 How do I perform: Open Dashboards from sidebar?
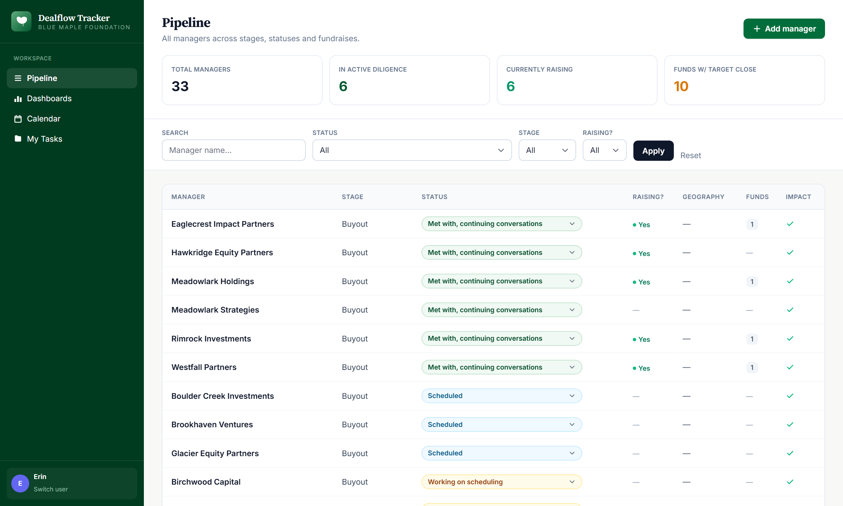coord(72,99)
